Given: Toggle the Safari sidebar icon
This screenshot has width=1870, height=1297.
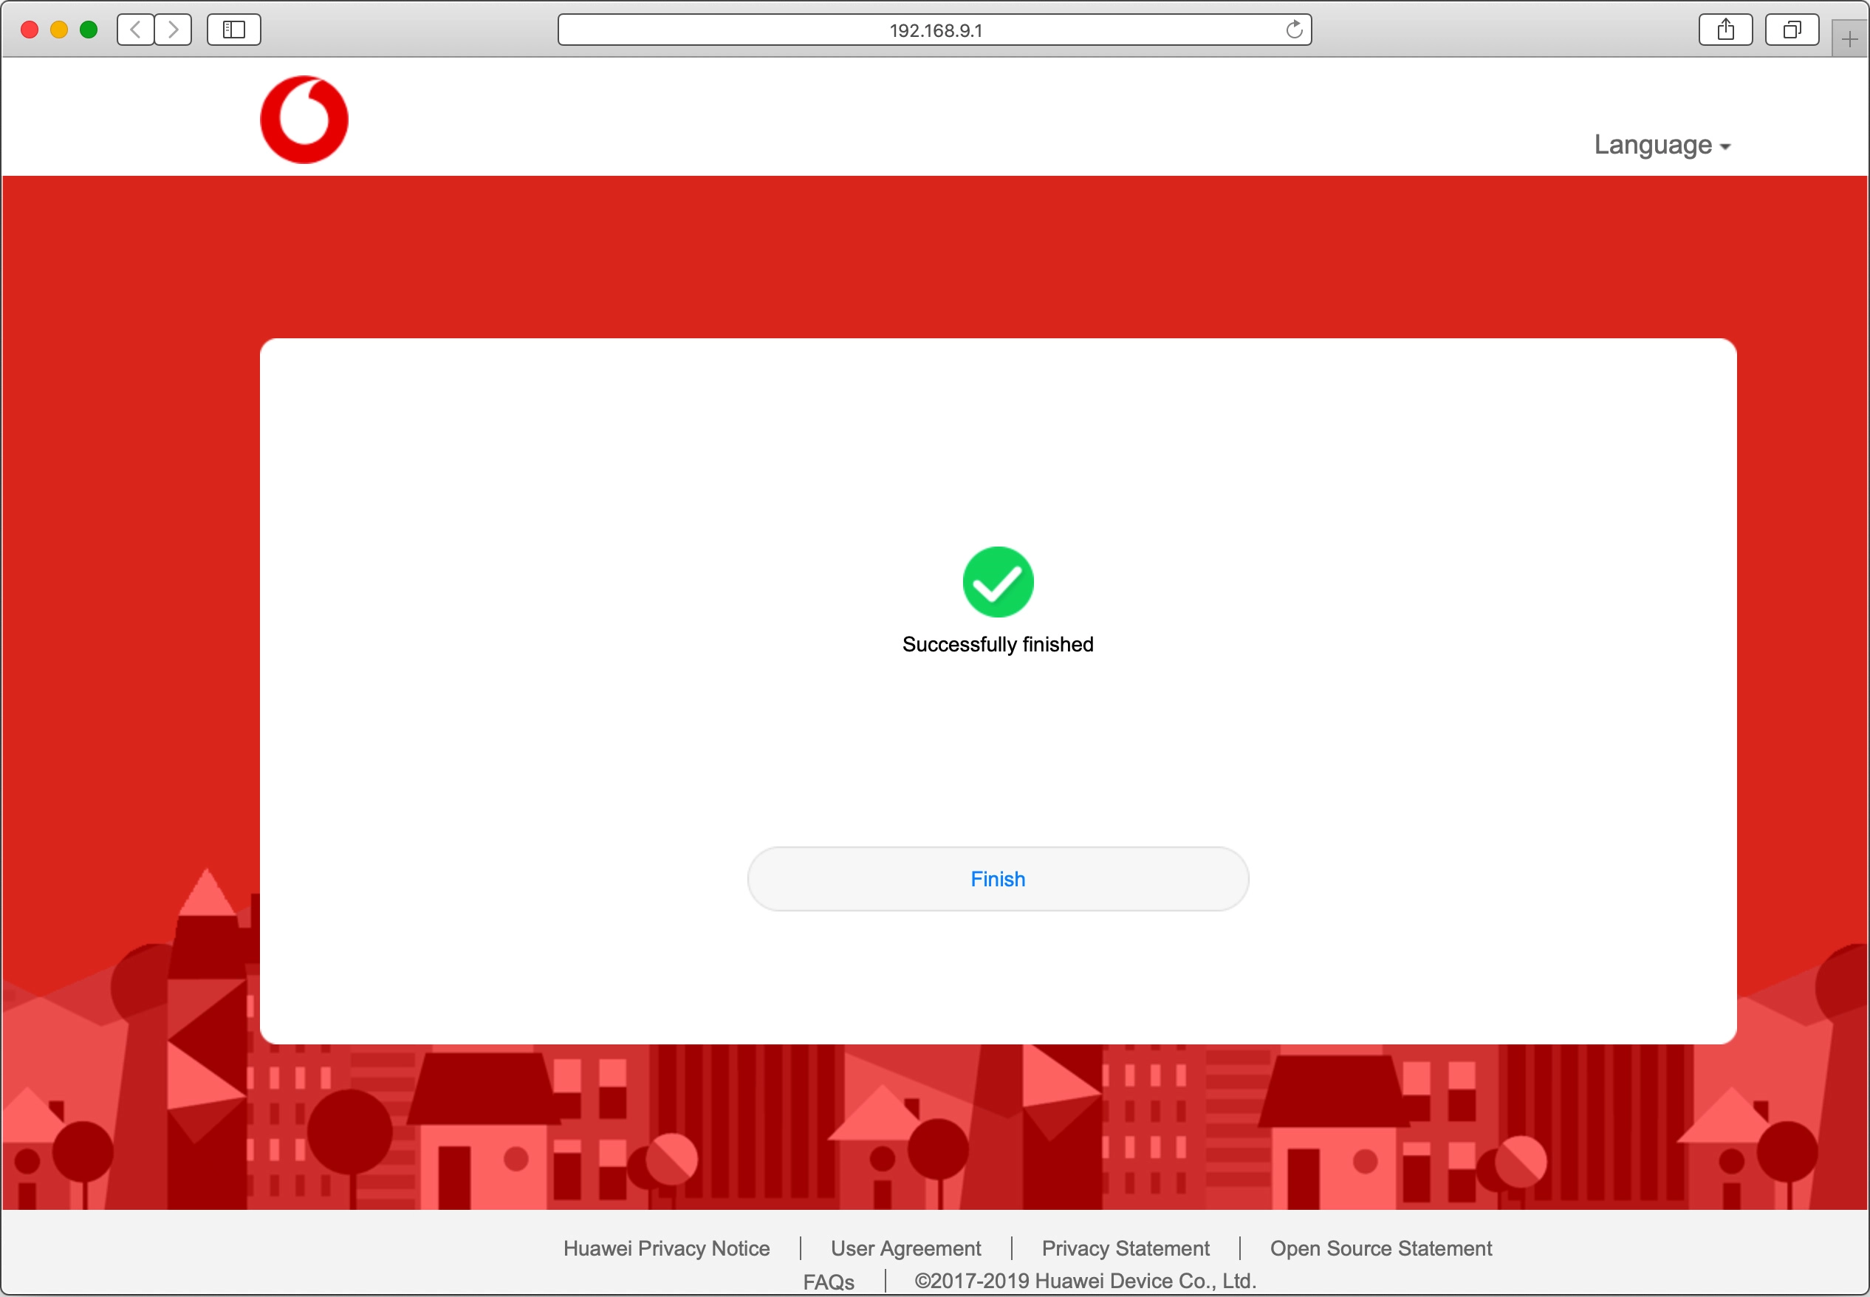Looking at the screenshot, I should (x=234, y=30).
